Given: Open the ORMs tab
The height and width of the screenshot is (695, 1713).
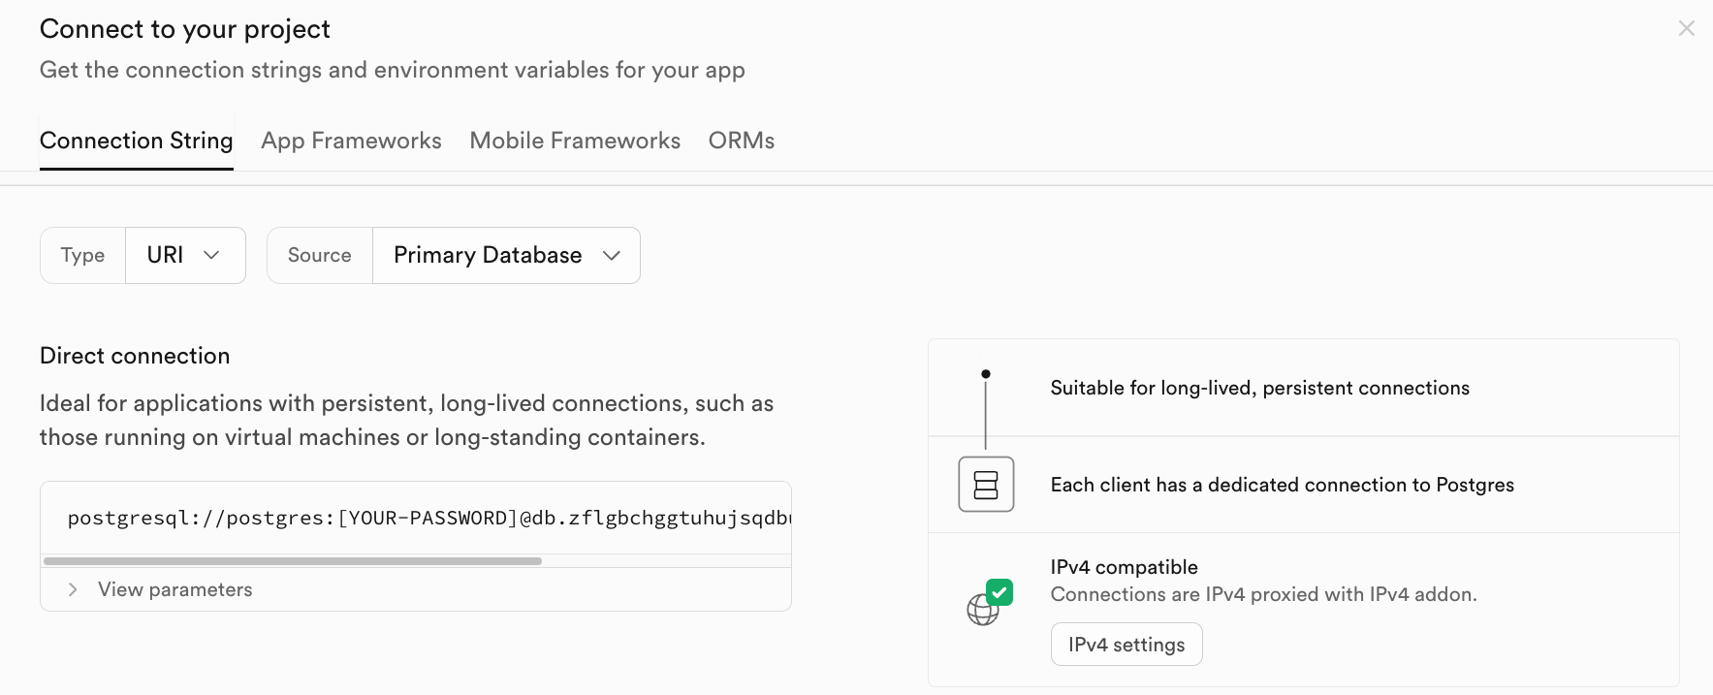Looking at the screenshot, I should click(741, 142).
